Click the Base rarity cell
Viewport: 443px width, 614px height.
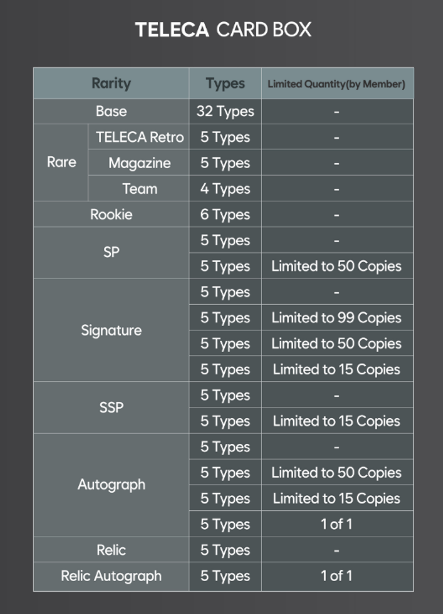pos(111,111)
